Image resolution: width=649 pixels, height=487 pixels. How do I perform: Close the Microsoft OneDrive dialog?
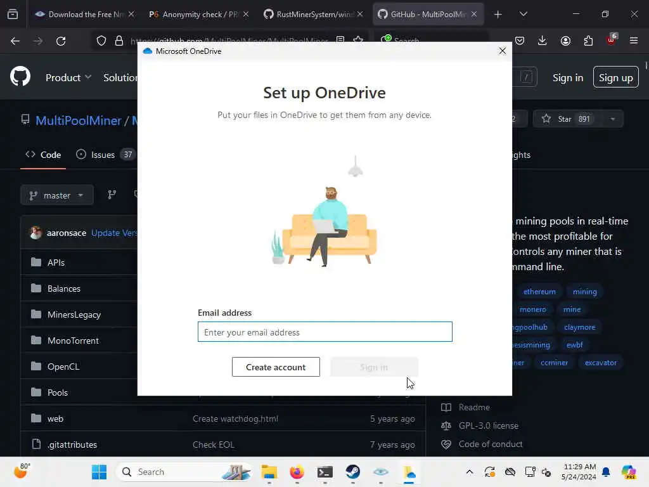503,51
